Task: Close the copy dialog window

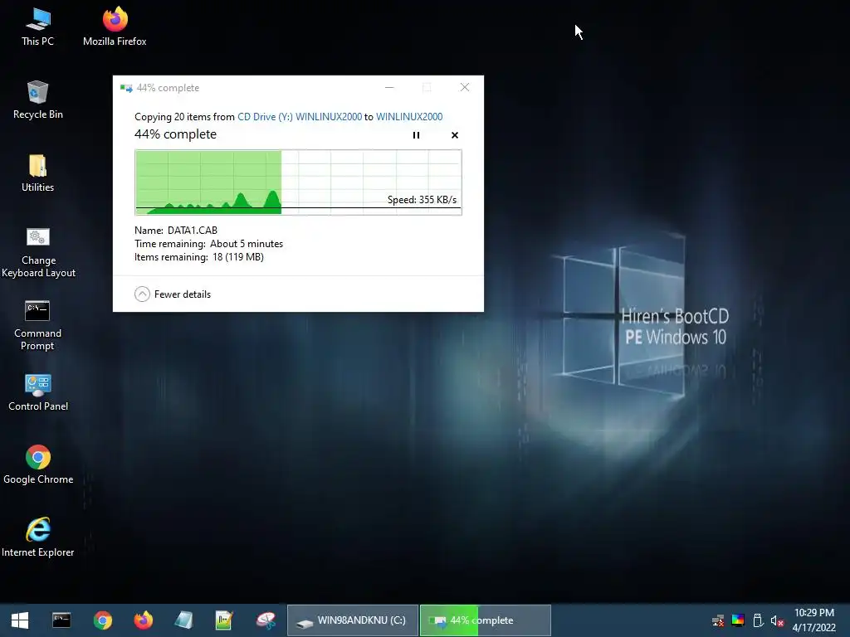Action: point(465,87)
